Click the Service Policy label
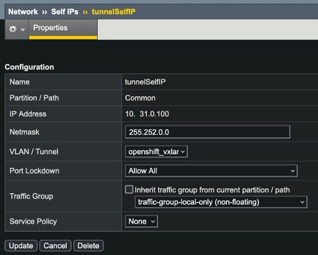The height and width of the screenshot is (255, 318). pos(33,221)
